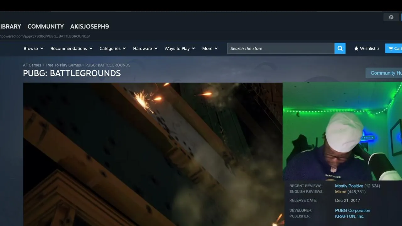Open the More dropdown menu

point(210,48)
